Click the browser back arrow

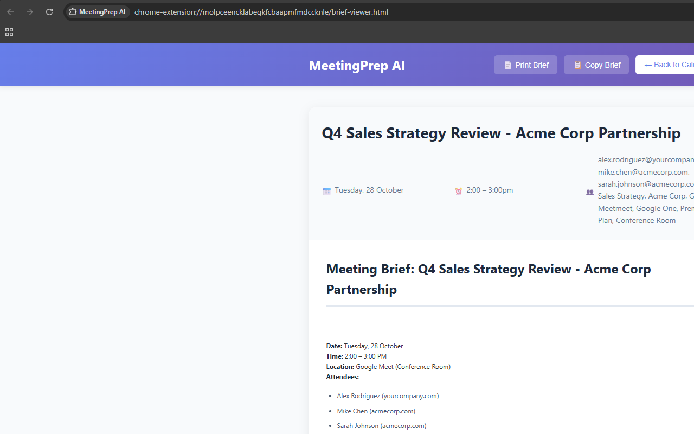click(10, 11)
